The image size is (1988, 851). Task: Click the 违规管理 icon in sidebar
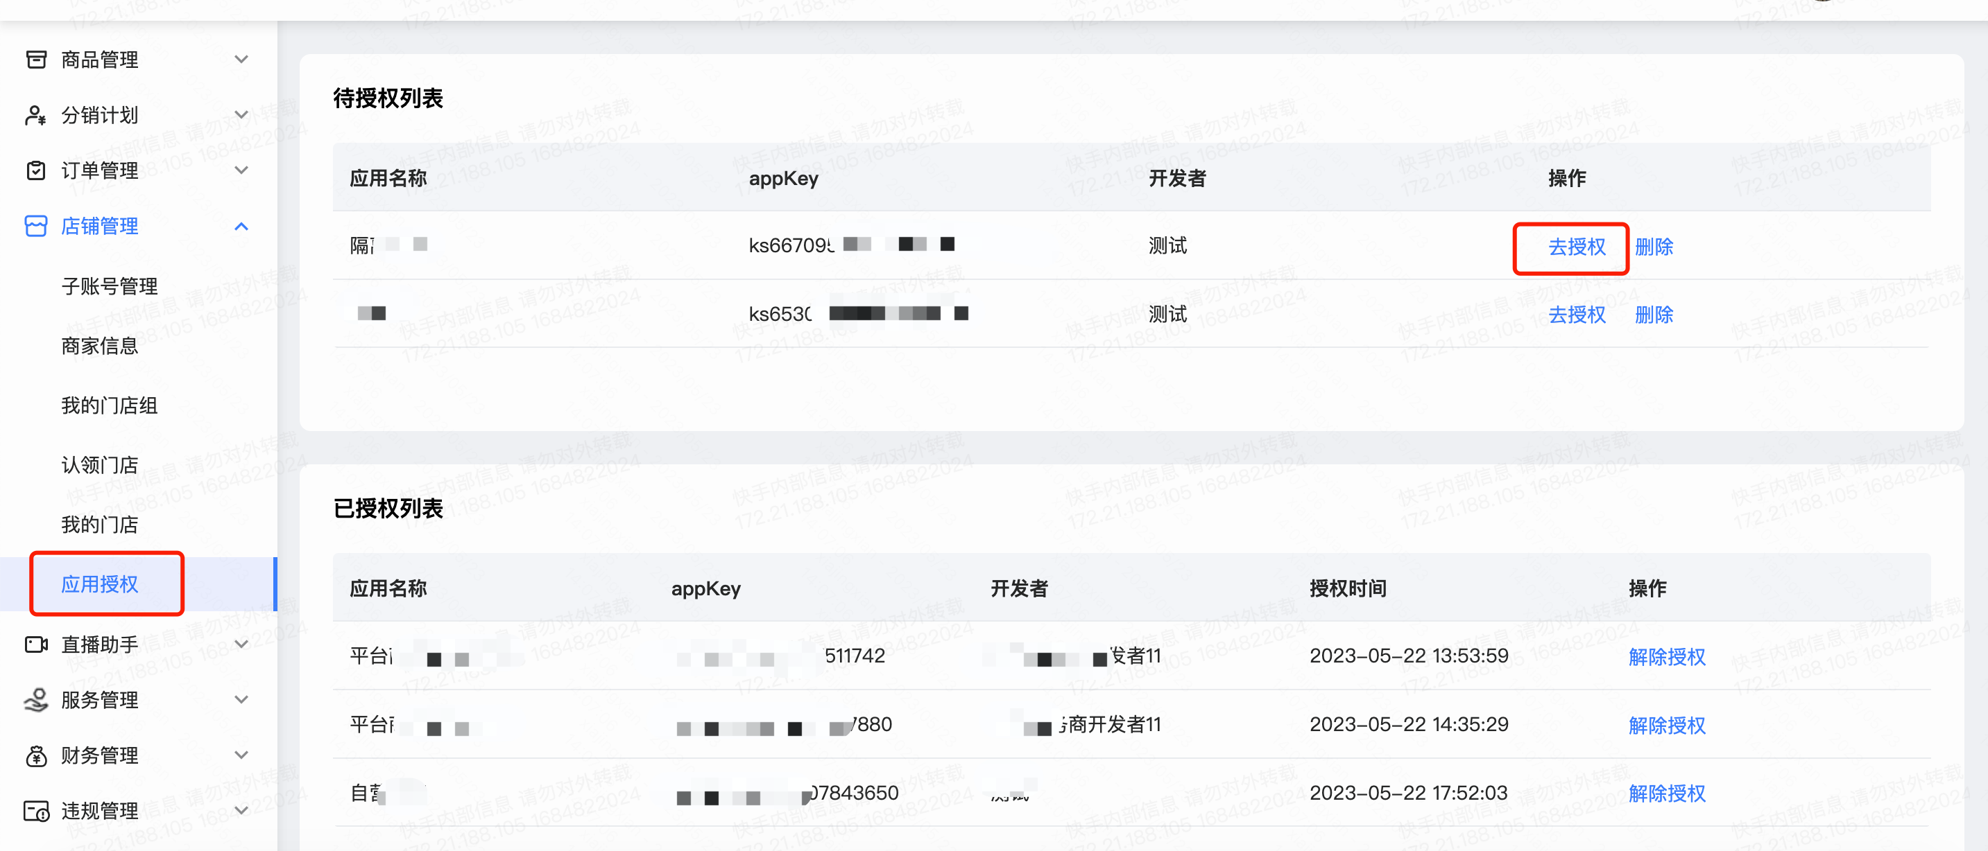(35, 811)
